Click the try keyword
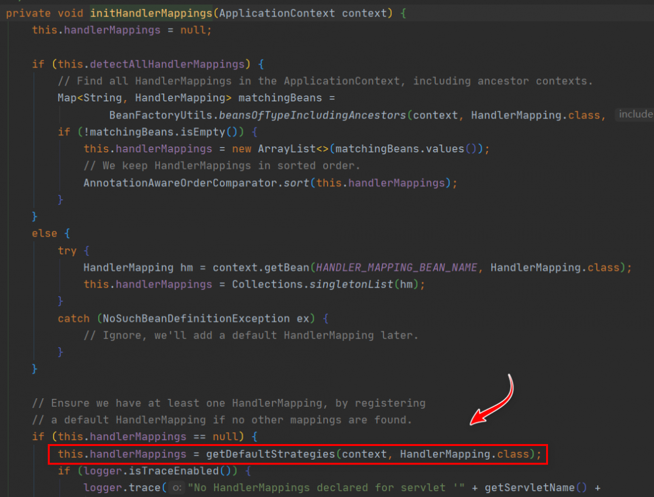The height and width of the screenshot is (497, 654). tap(67, 250)
